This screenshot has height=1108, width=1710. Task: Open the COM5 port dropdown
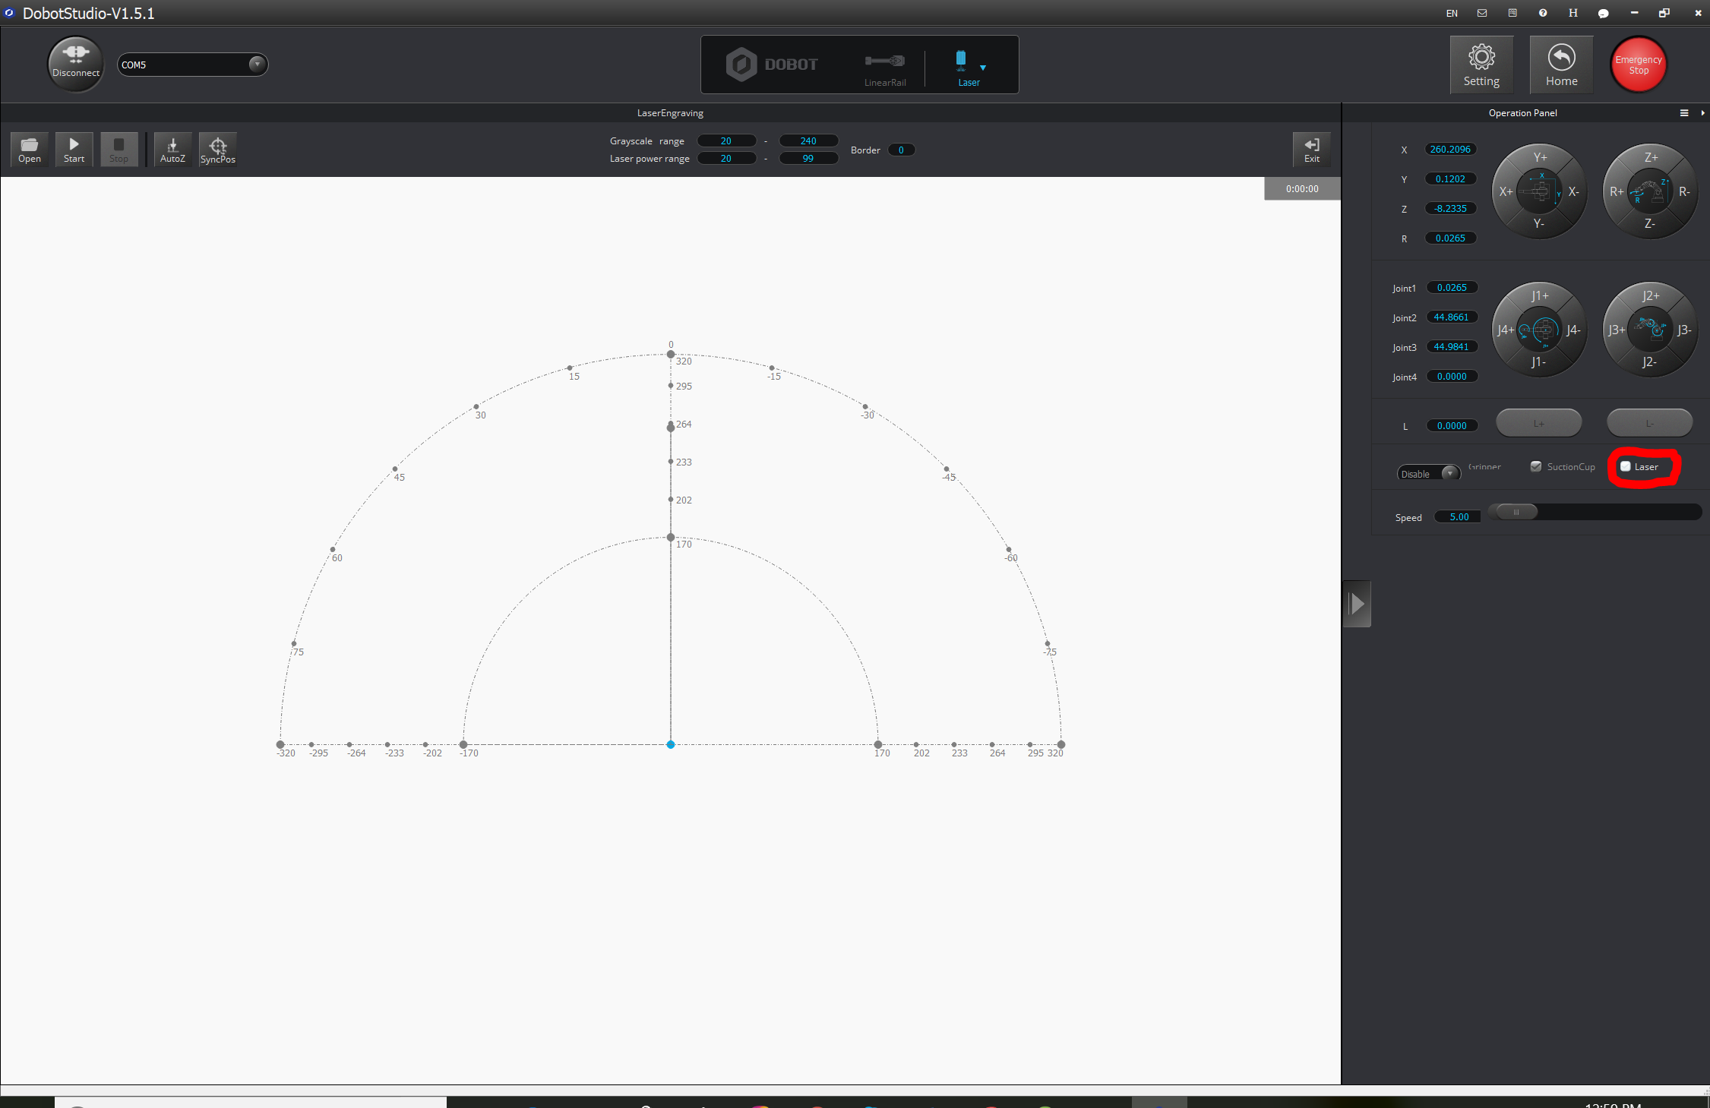257,65
